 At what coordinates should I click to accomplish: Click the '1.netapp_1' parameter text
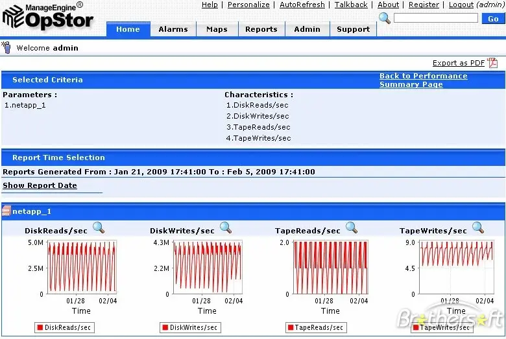coord(25,105)
